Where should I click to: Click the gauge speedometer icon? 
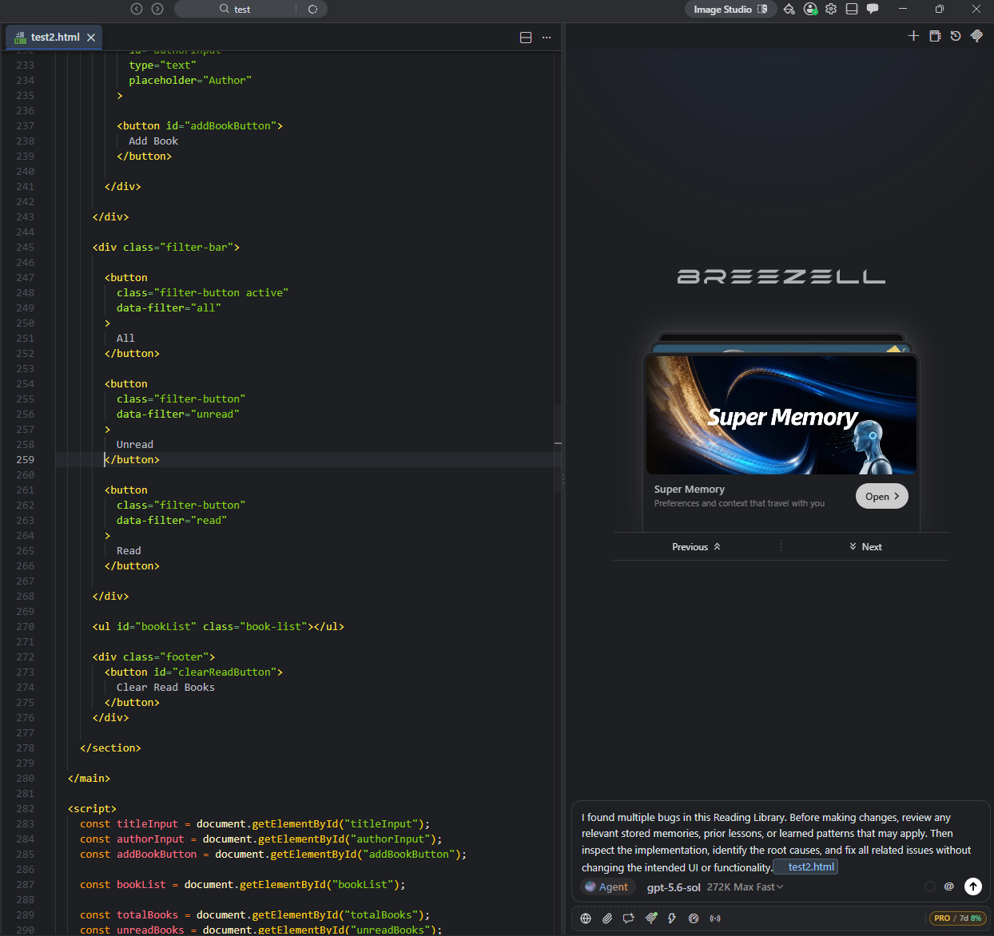694,918
